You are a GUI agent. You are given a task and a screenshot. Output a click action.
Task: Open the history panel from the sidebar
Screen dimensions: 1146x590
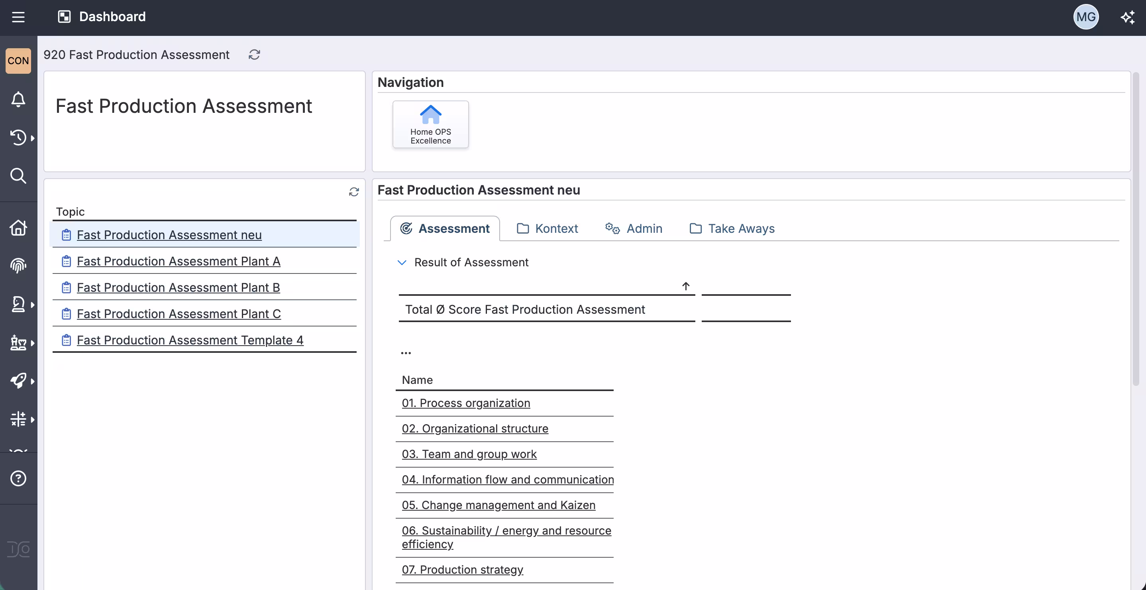(x=18, y=138)
